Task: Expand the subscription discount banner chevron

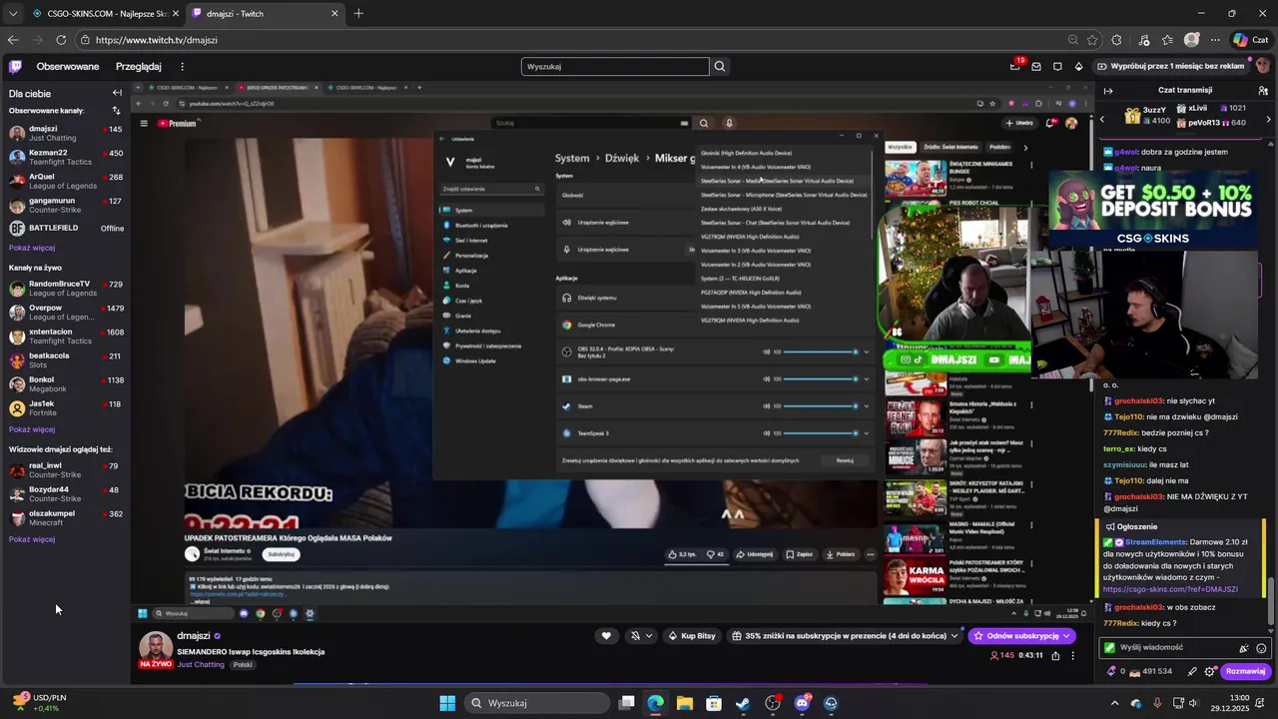Action: [955, 636]
